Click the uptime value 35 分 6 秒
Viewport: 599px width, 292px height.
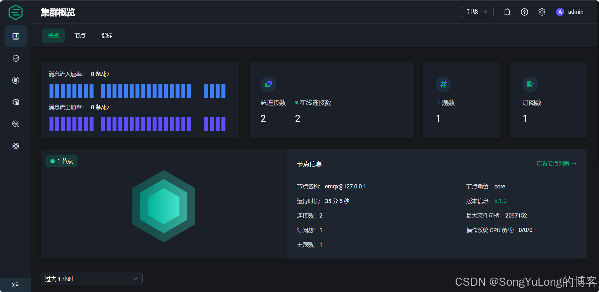tap(337, 201)
